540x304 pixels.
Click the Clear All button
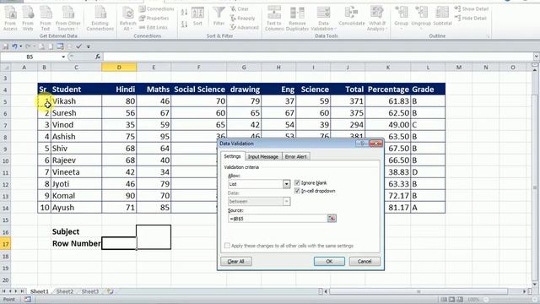point(236,261)
